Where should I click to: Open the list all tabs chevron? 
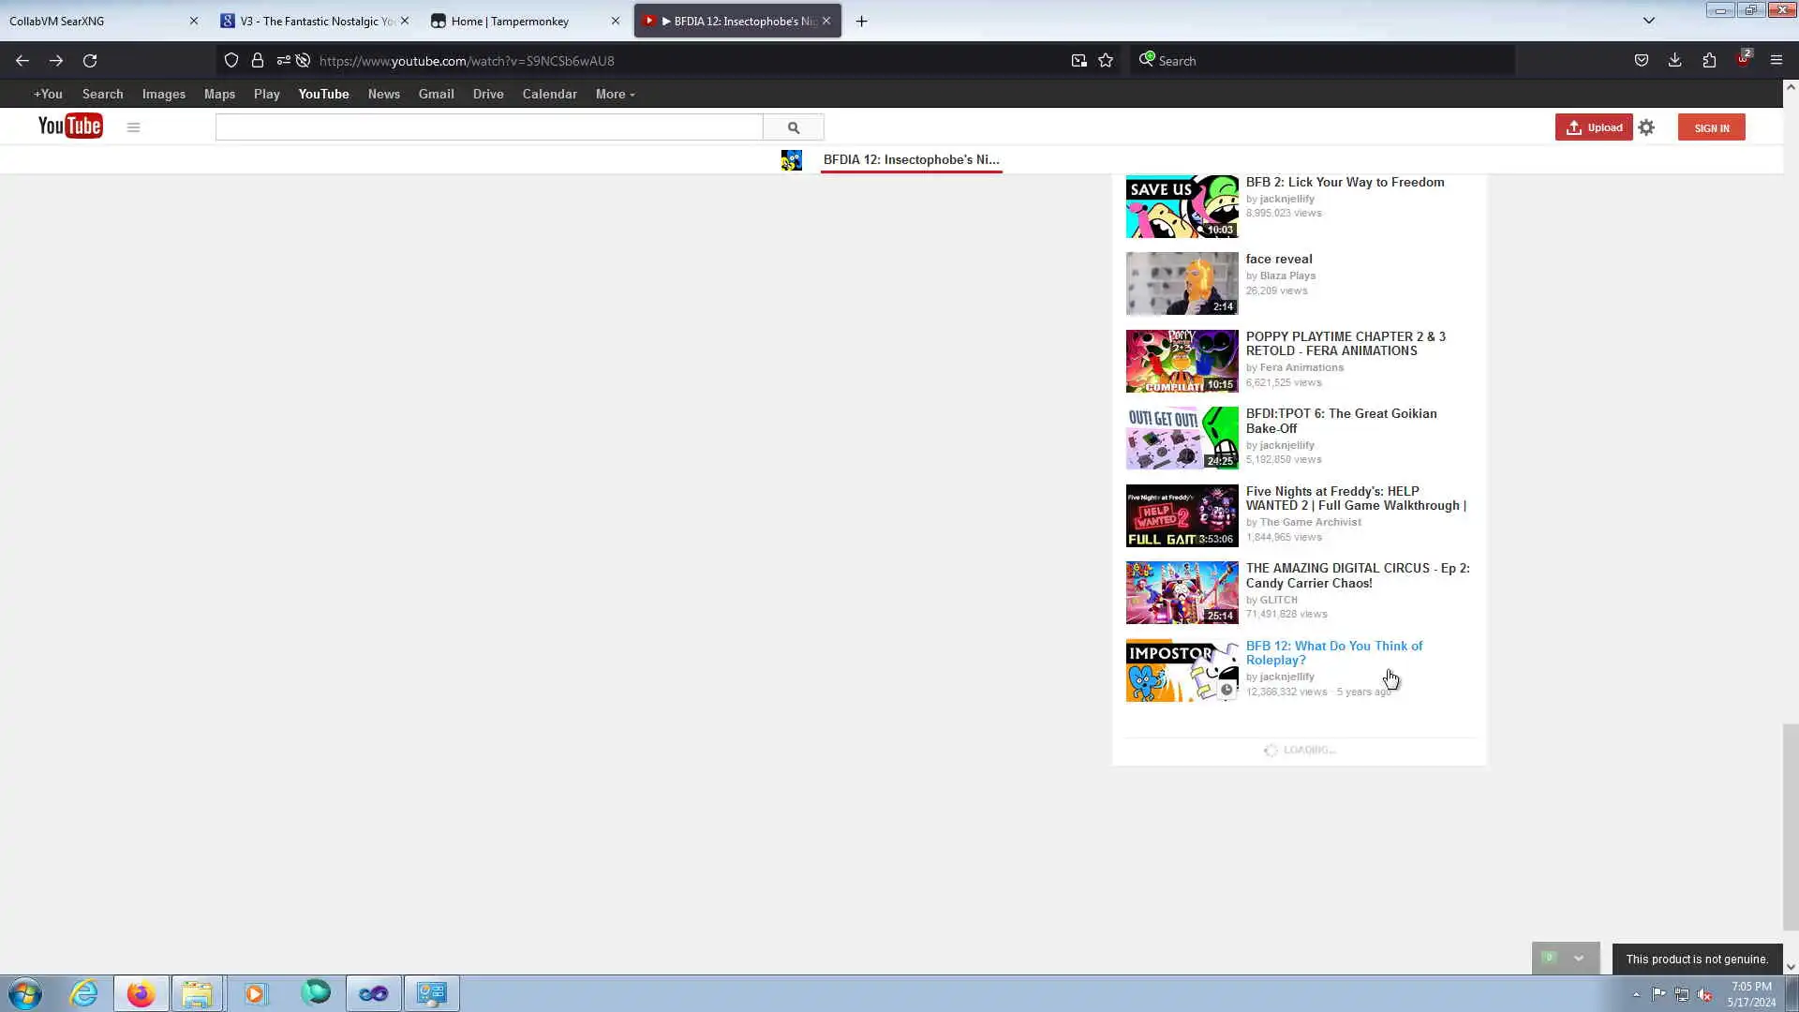tap(1648, 21)
